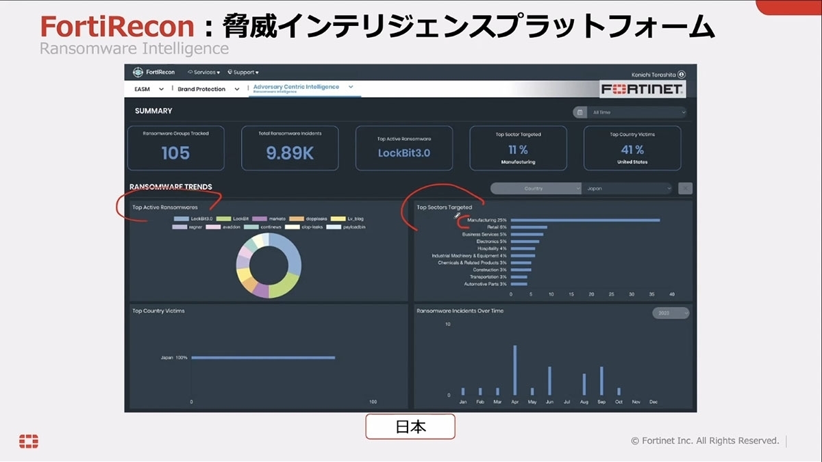Toggle the payloadbin legend swatch

pos(334,227)
